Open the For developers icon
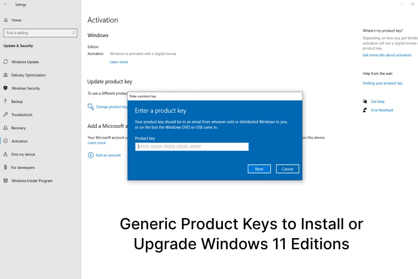This screenshot has width=418, height=279. [6, 167]
